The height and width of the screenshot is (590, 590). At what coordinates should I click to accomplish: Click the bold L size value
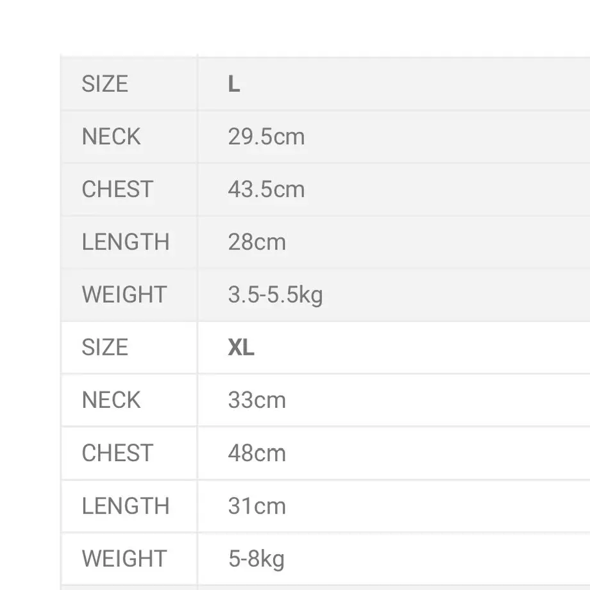pos(233,83)
